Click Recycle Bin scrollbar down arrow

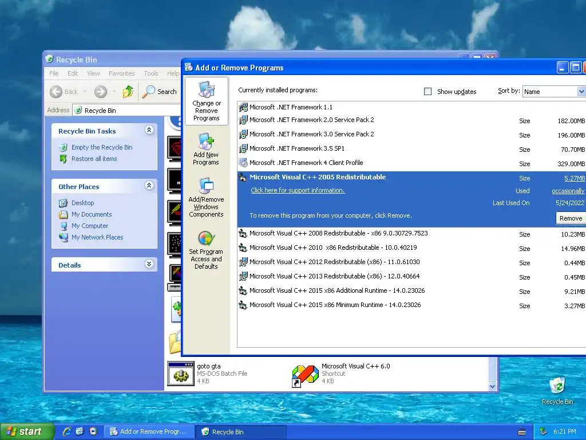click(492, 387)
